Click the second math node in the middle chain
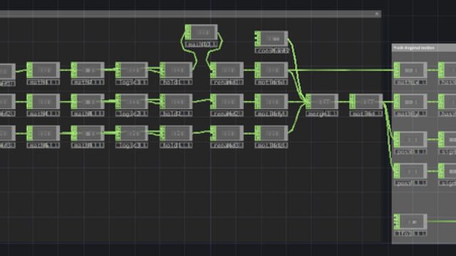This screenshot has width=456, height=256. coord(88,102)
